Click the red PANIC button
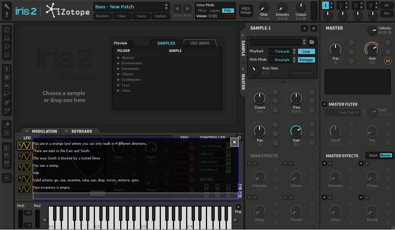Image resolution: width=395 pixels, height=230 pixels. [229, 16]
